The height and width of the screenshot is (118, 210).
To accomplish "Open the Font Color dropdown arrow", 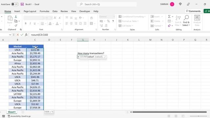I will tap(60, 24).
